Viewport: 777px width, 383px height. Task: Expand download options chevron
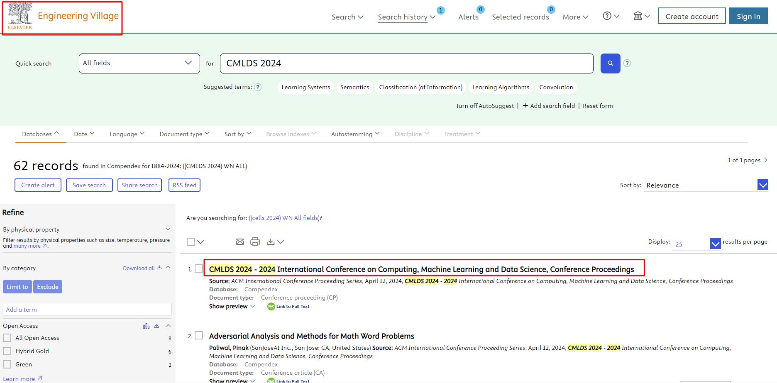(281, 242)
